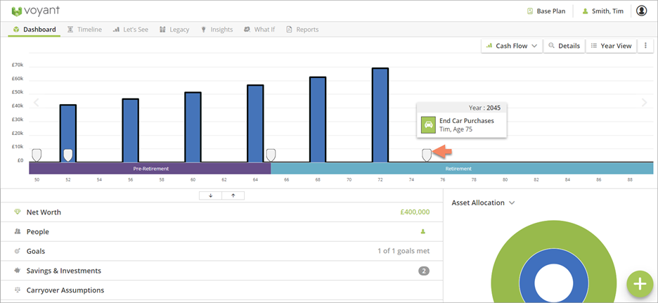Click the £400,000 net worth value

coord(415,212)
